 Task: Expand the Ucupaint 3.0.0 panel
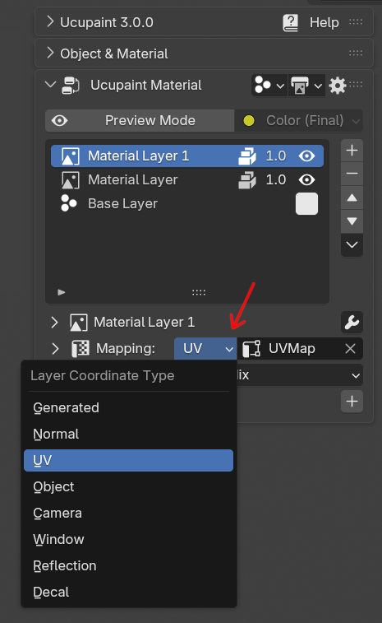click(x=50, y=22)
